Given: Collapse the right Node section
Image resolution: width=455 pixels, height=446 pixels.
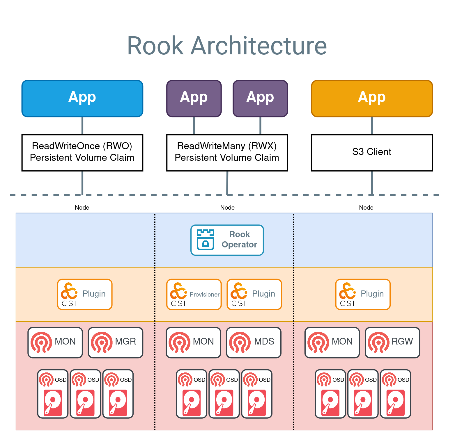Looking at the screenshot, I should 366,208.
